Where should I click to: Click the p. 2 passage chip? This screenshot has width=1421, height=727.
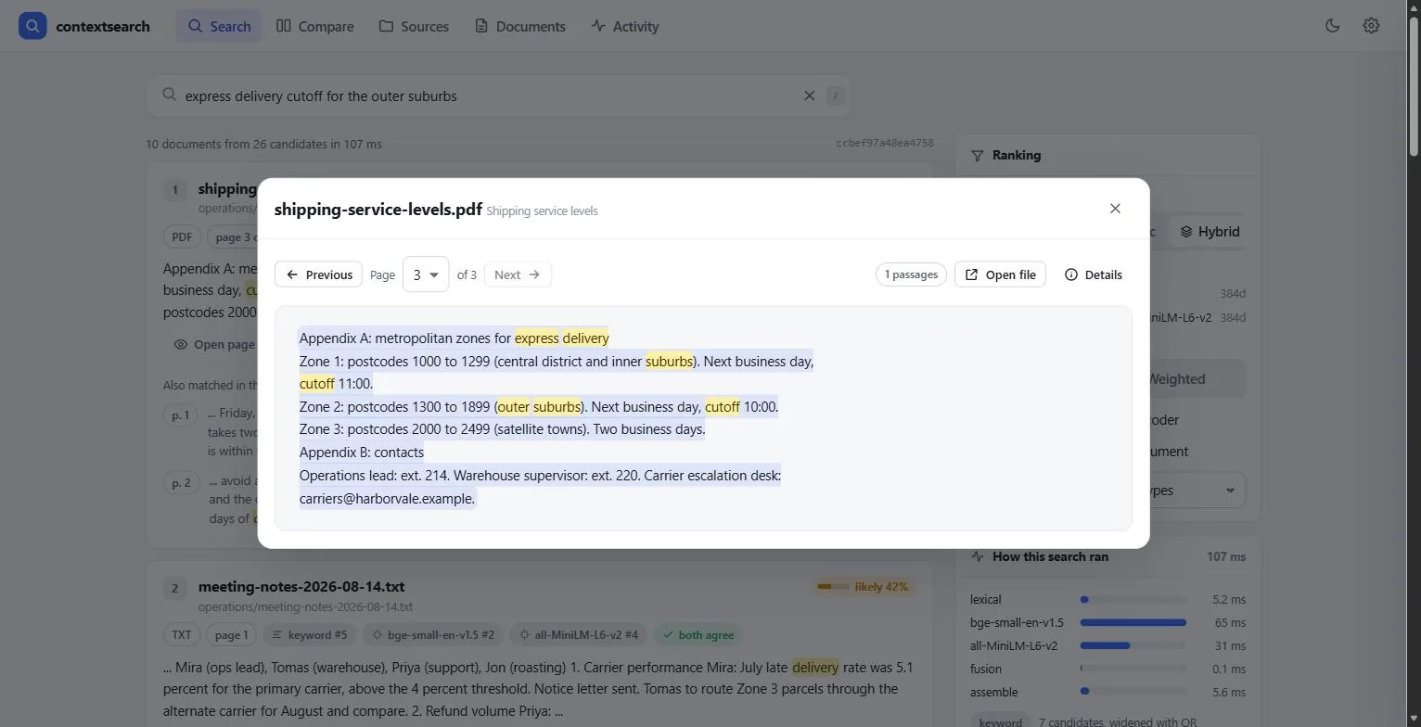tap(181, 482)
